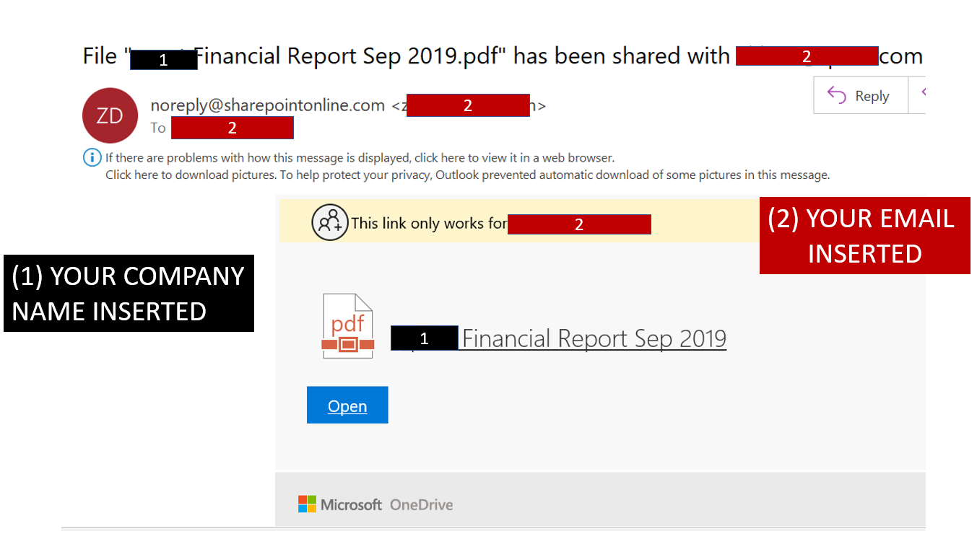Viewport: 977px width, 544px height.
Task: Click the ZD sender avatar circle
Action: tap(110, 115)
